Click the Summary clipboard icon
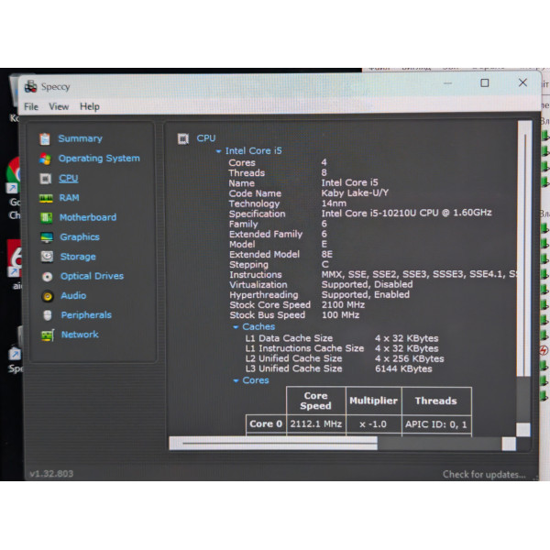The image size is (550, 550). 45,139
